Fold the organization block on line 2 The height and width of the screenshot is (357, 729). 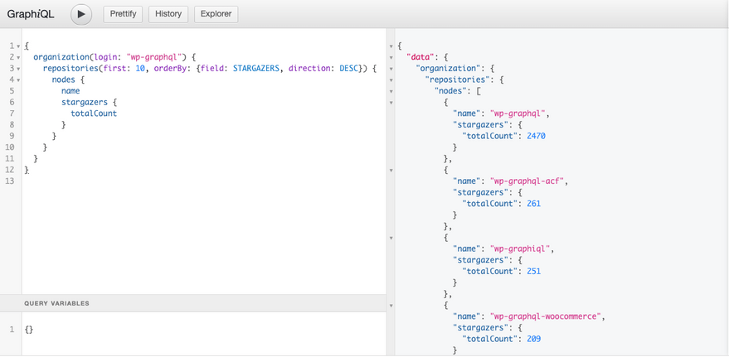18,57
